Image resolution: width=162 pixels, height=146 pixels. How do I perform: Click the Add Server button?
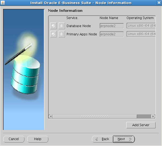[141, 125]
